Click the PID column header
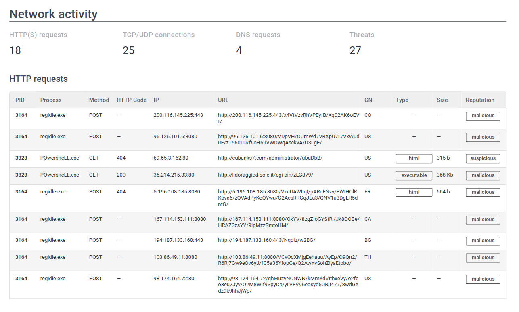This screenshot has height=312, width=519. coord(20,100)
